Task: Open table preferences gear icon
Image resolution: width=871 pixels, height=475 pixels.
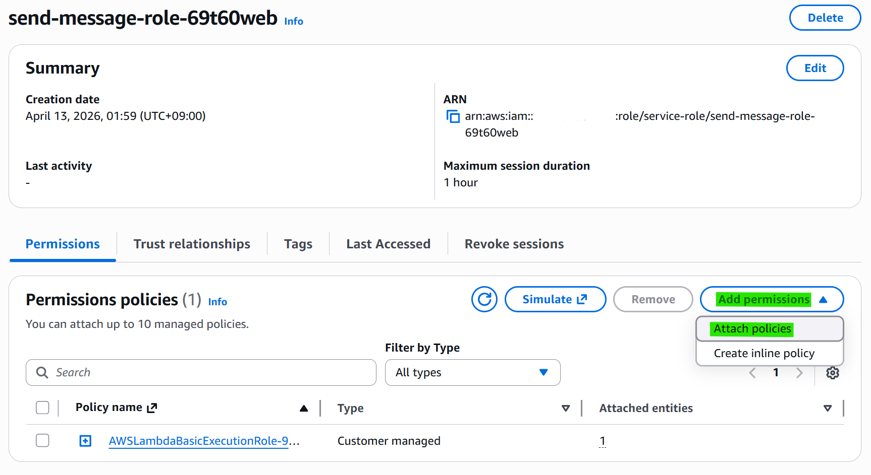Action: (833, 373)
